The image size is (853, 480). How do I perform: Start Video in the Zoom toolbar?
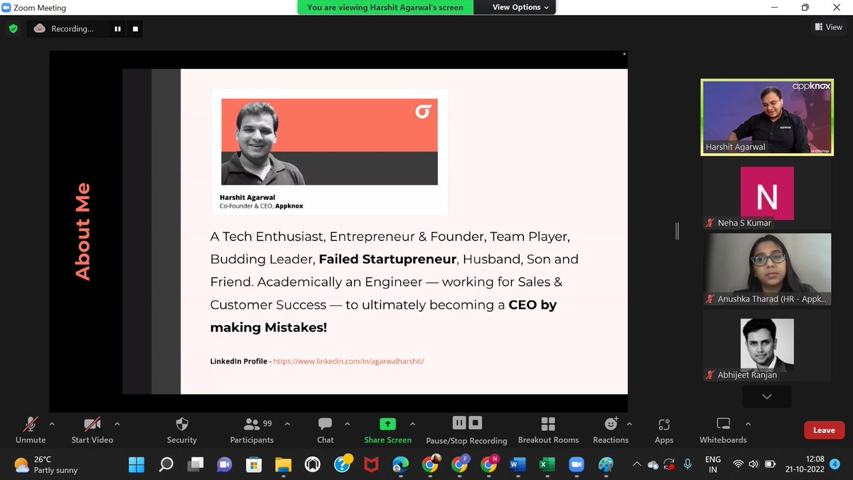tap(92, 430)
